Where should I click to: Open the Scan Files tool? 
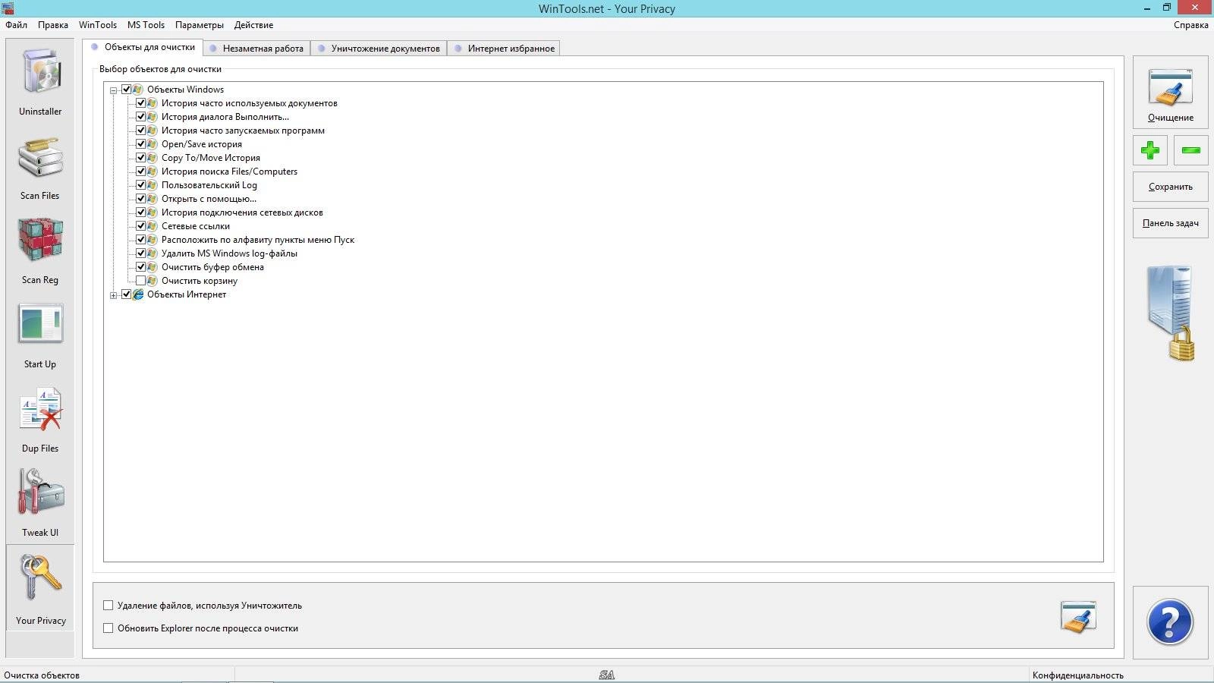click(40, 167)
